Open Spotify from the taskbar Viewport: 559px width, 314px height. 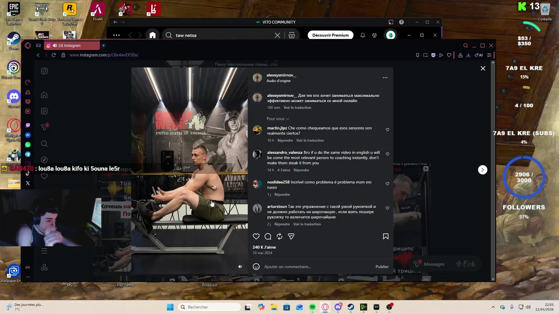click(312, 307)
